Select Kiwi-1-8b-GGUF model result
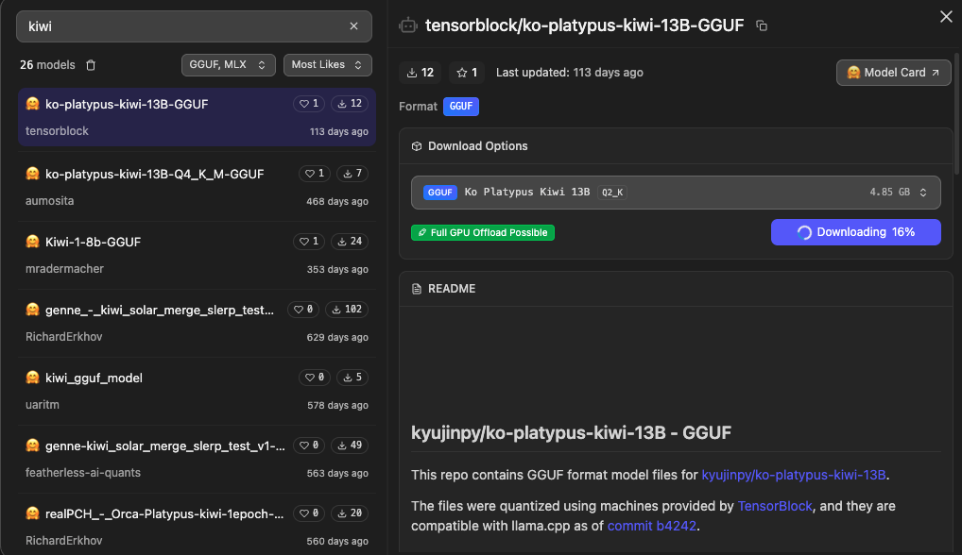The width and height of the screenshot is (962, 555). [197, 254]
